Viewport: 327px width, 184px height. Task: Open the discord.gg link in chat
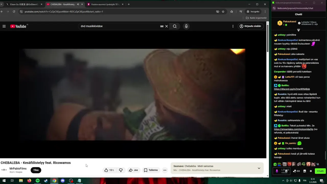point(292,89)
